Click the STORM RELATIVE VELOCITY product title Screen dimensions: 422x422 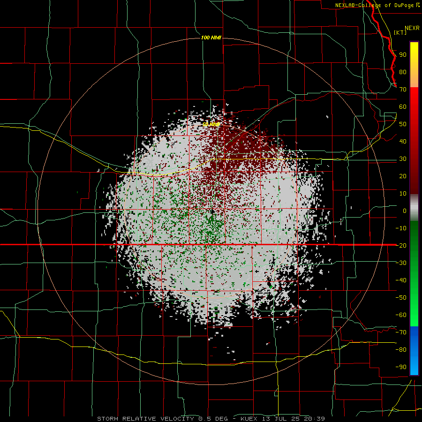pyautogui.click(x=147, y=419)
